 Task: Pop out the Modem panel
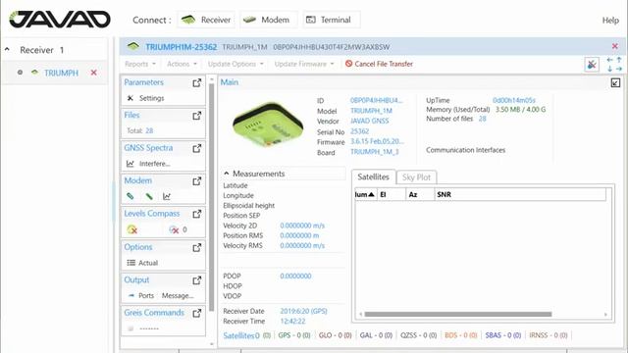pos(196,181)
